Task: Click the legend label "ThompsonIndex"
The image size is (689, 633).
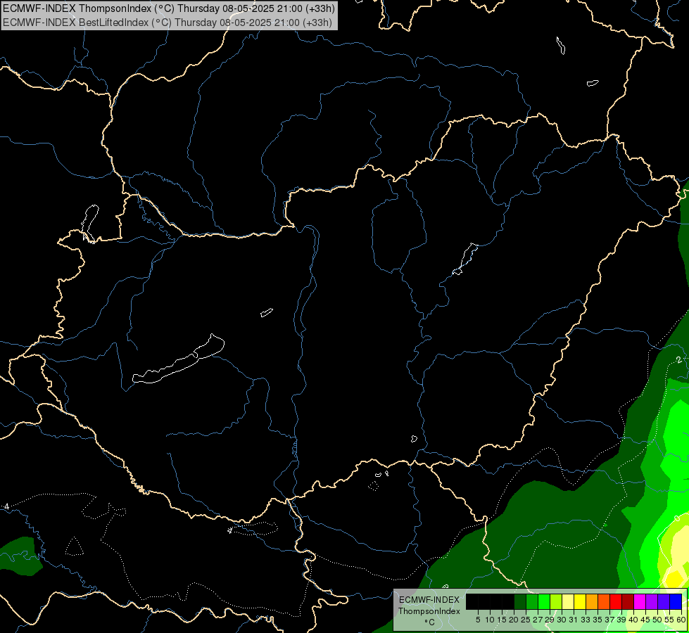Action: (x=429, y=611)
